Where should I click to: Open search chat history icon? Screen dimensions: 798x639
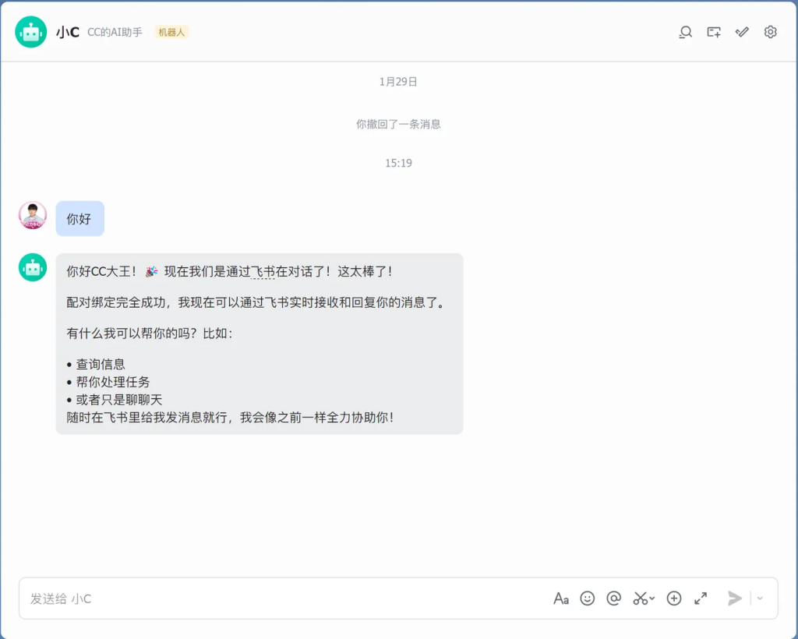point(685,32)
